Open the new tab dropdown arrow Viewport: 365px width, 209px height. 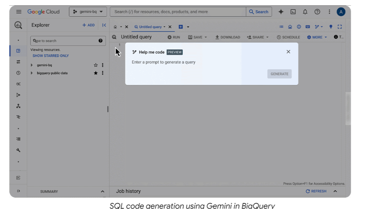tap(188, 27)
